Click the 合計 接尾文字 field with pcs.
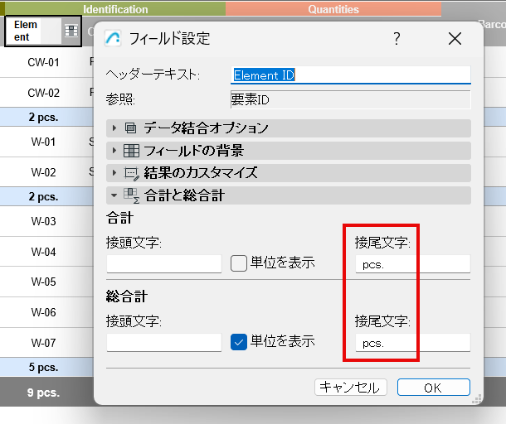This screenshot has width=506, height=424. point(413,264)
